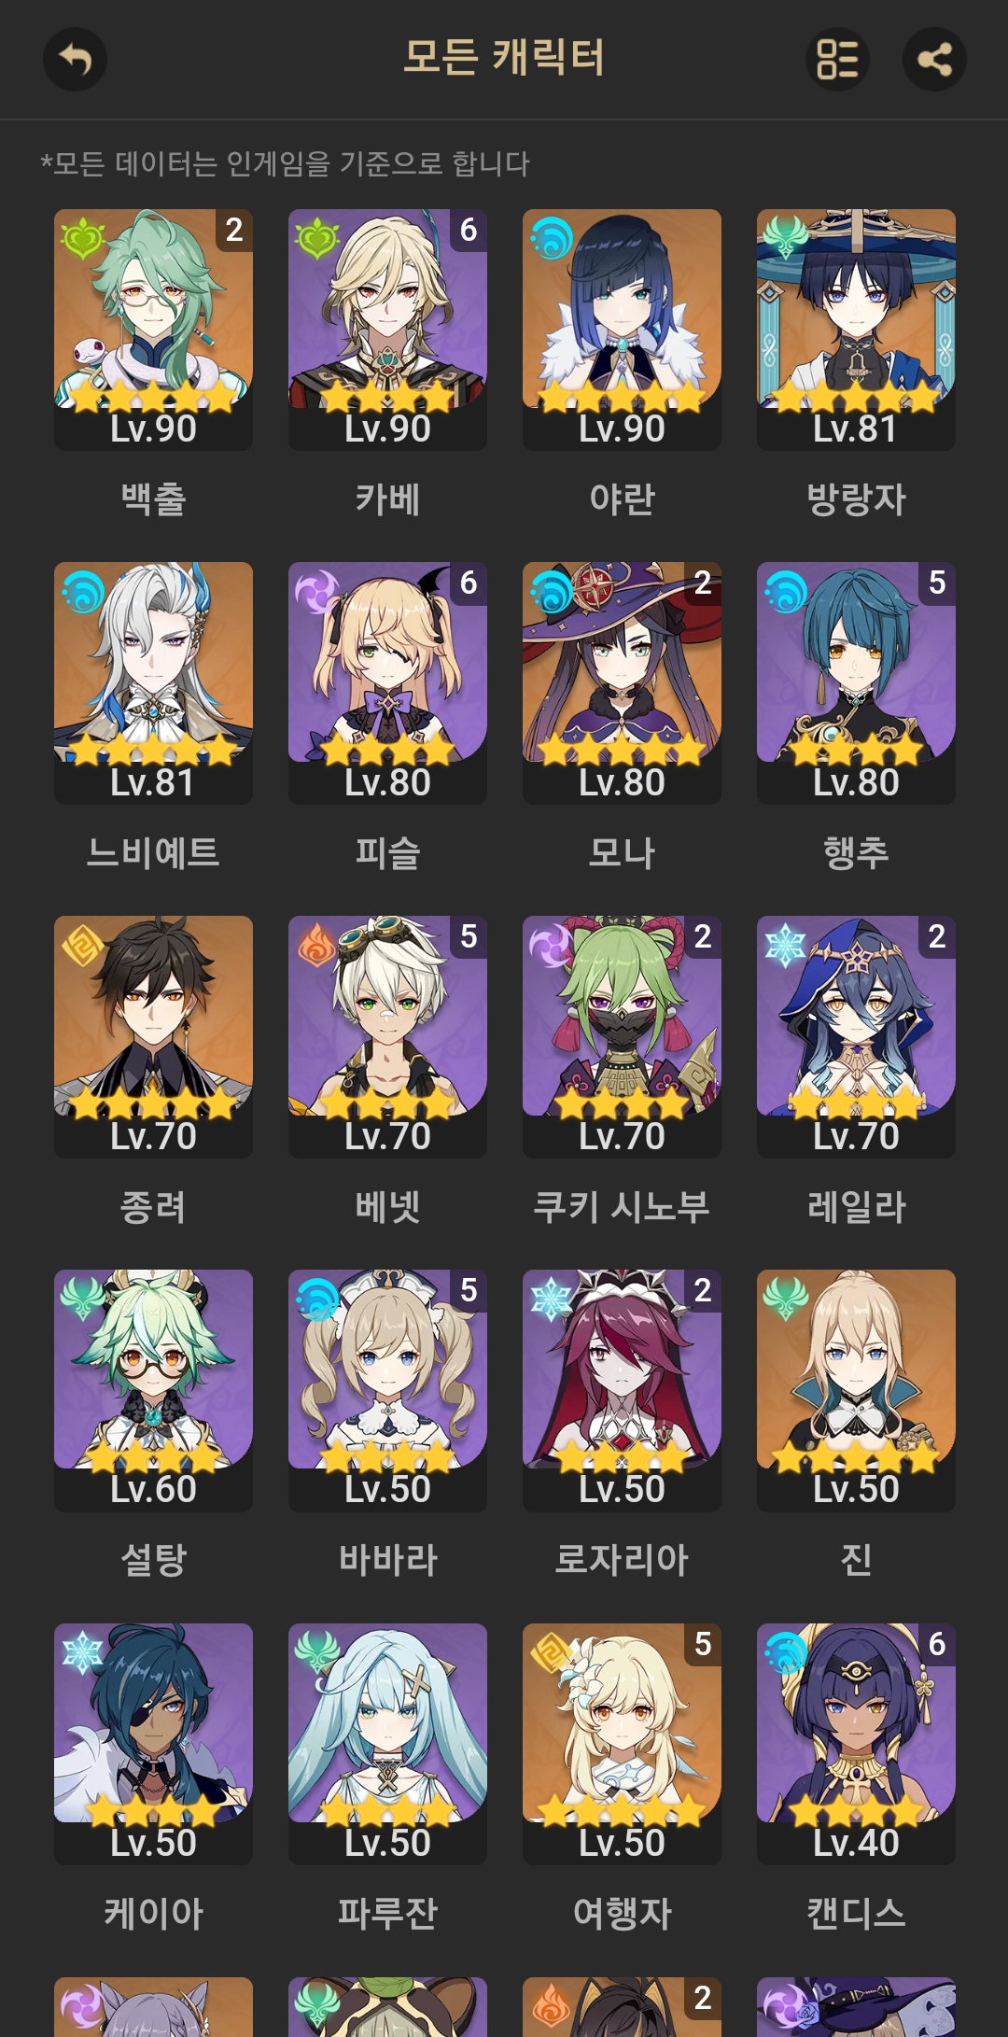
Task: Click the Electro element icon on 피슬
Action: (x=316, y=591)
